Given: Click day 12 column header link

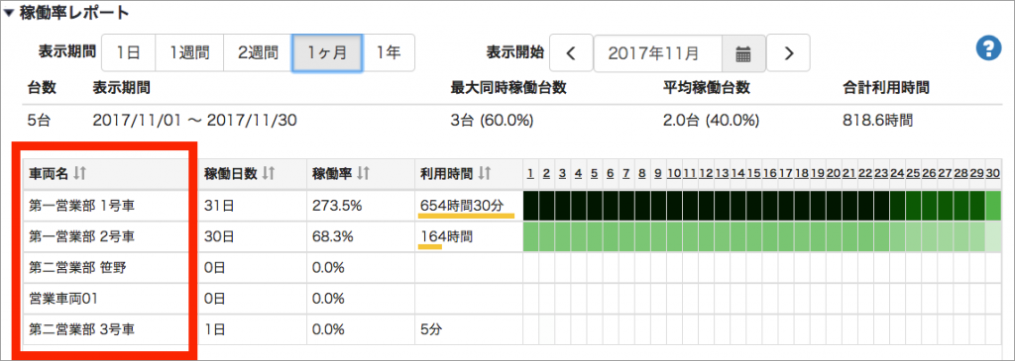Looking at the screenshot, I should (x=706, y=173).
